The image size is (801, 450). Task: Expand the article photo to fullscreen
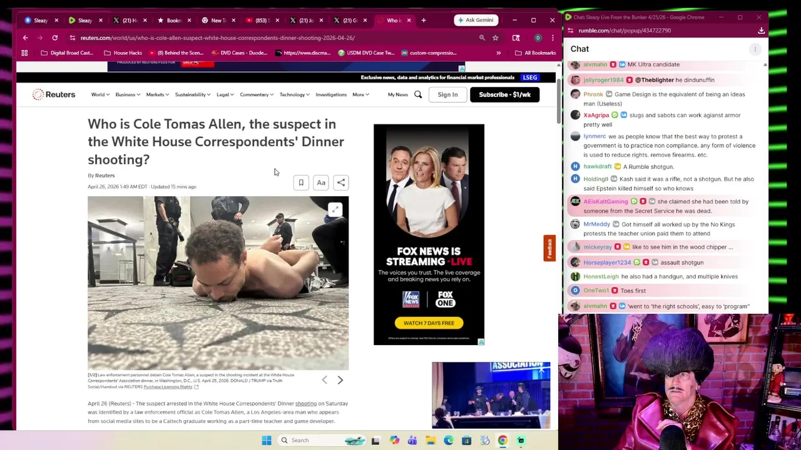(x=335, y=210)
